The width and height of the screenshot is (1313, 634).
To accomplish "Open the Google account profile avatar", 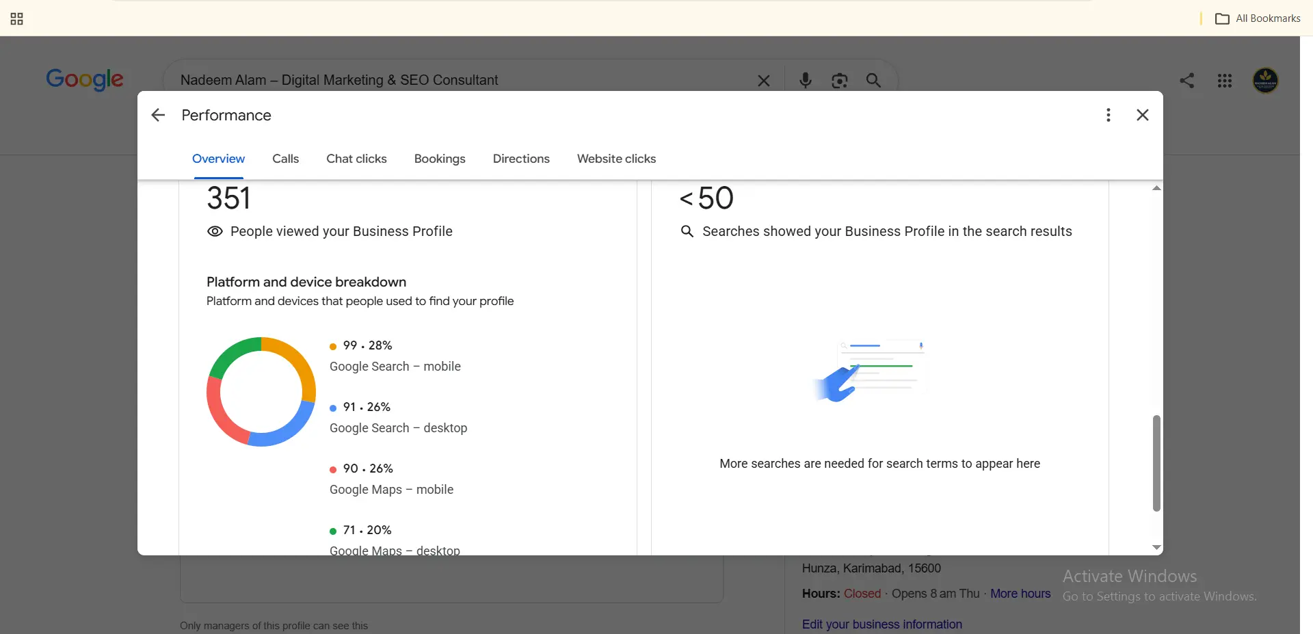I will click(1266, 81).
